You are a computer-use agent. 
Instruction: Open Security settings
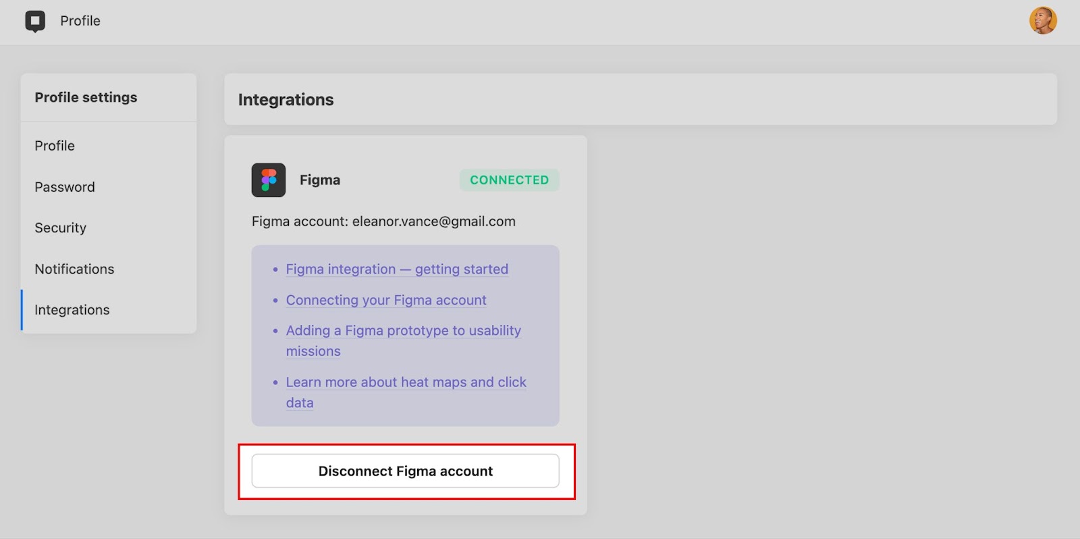tap(61, 228)
